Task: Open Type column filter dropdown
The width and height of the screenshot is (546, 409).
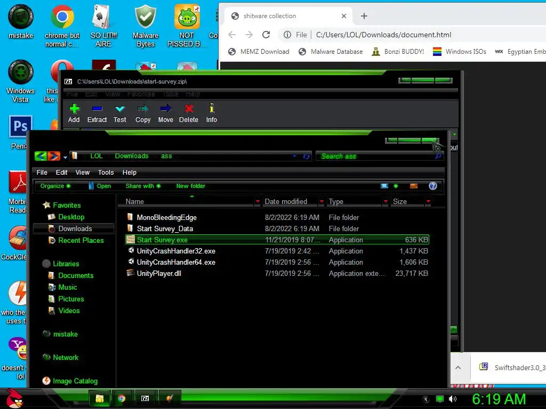Action: click(x=386, y=201)
